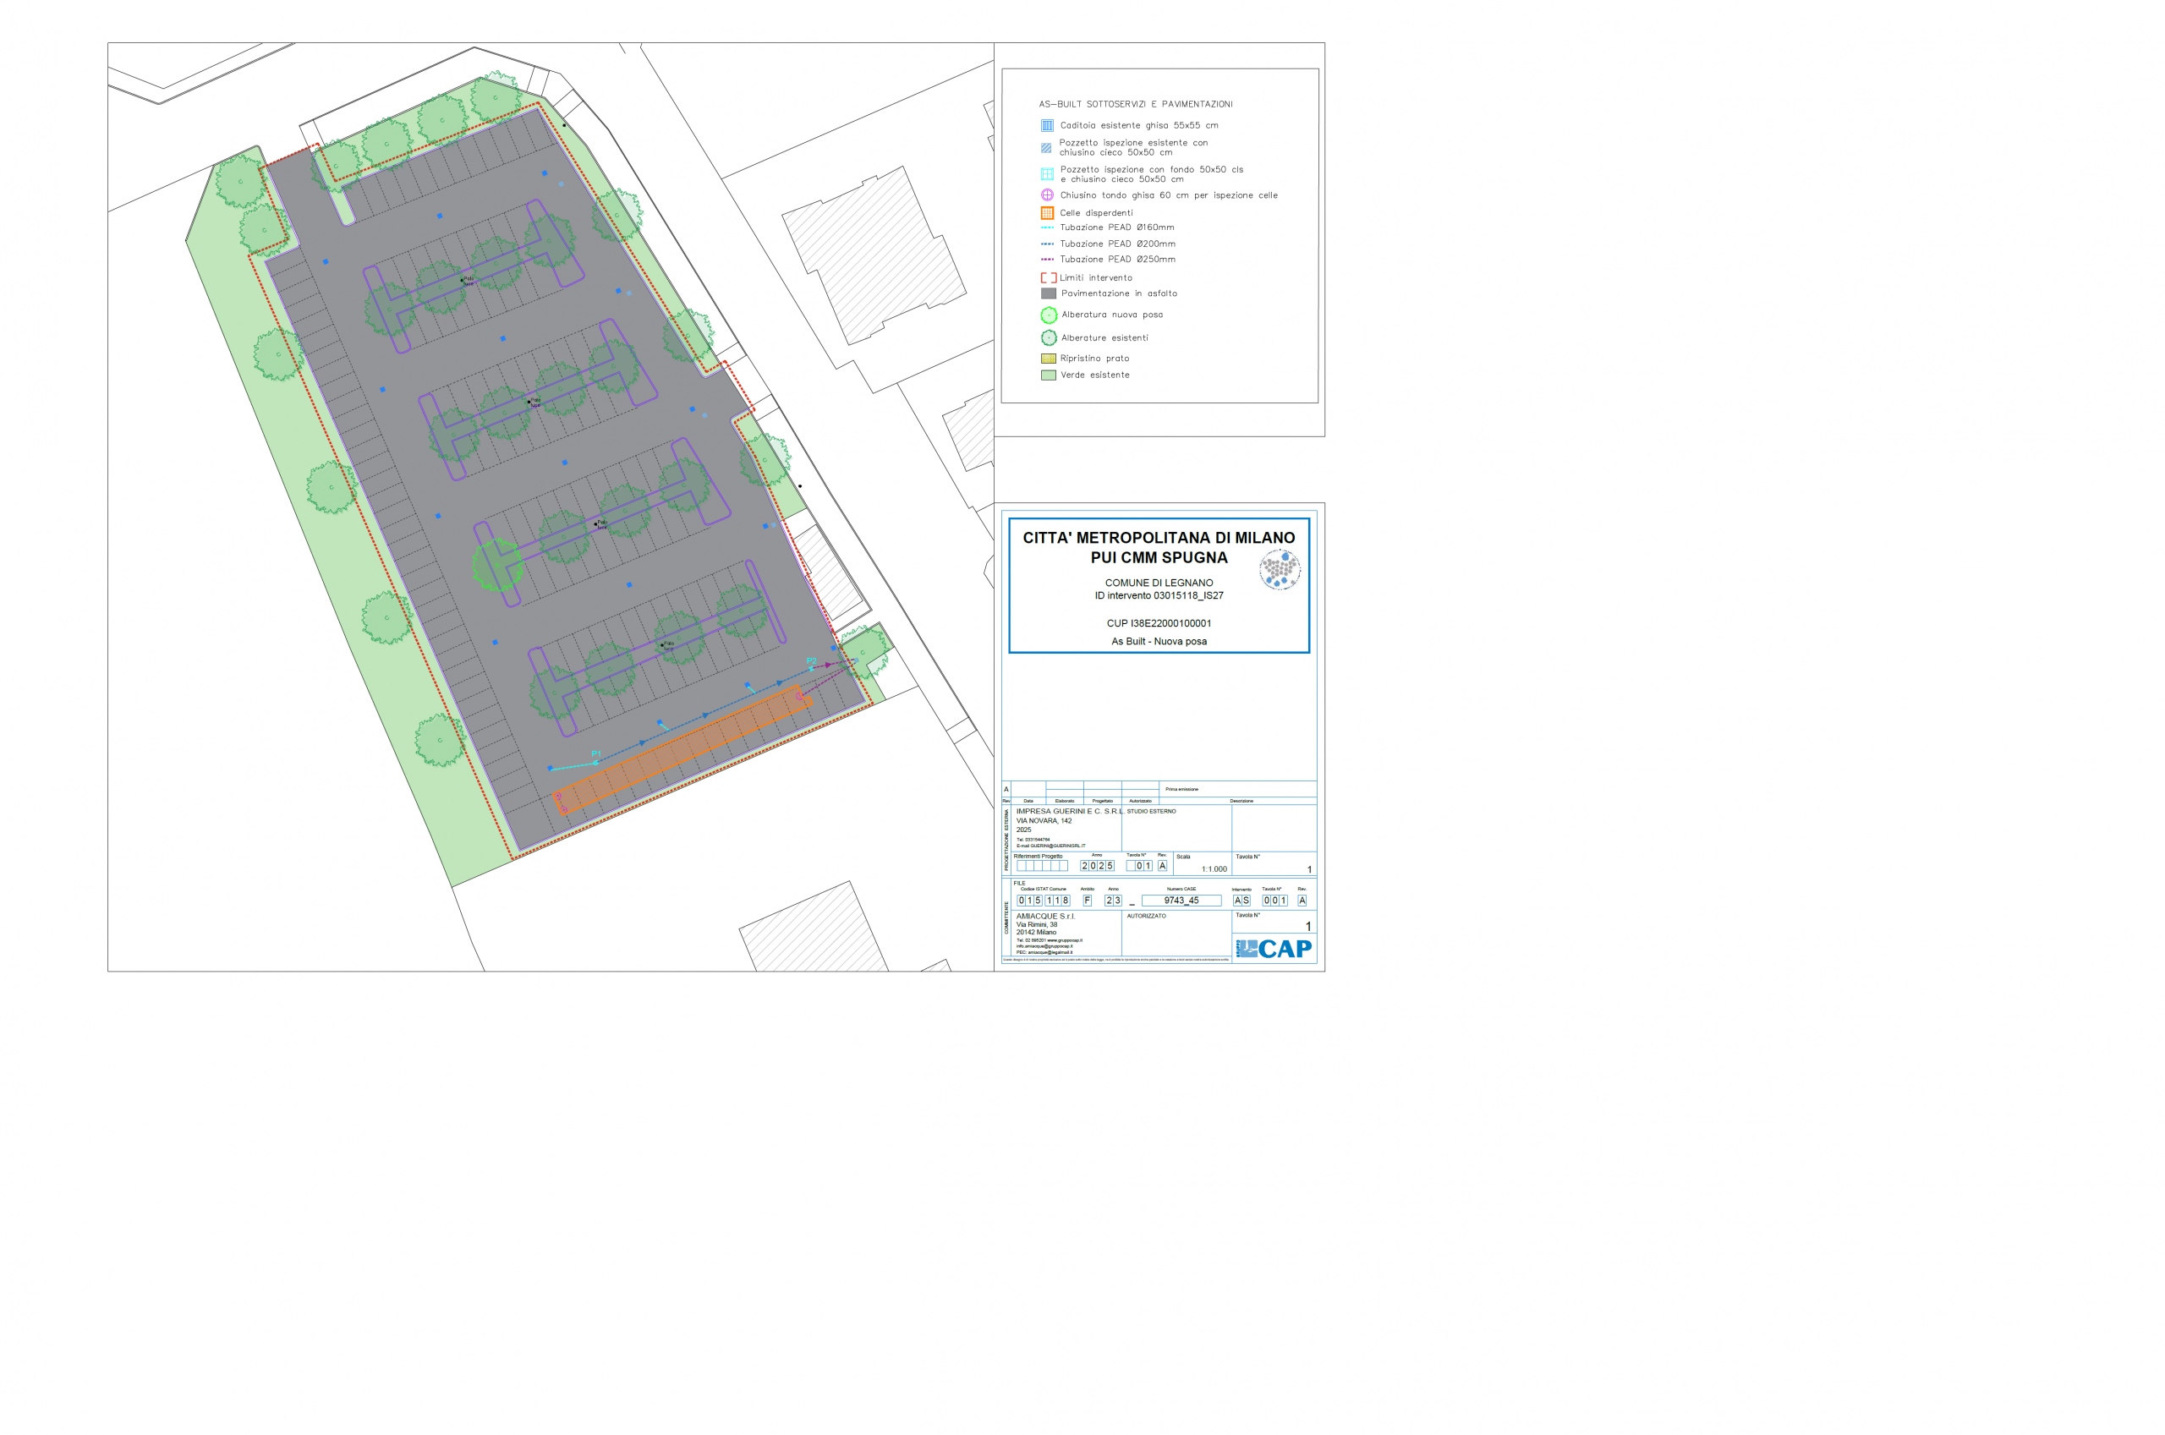2165x1435 pixels.
Task: Click the www.gruppocap.it website text
Action: pyautogui.click(x=1064, y=939)
